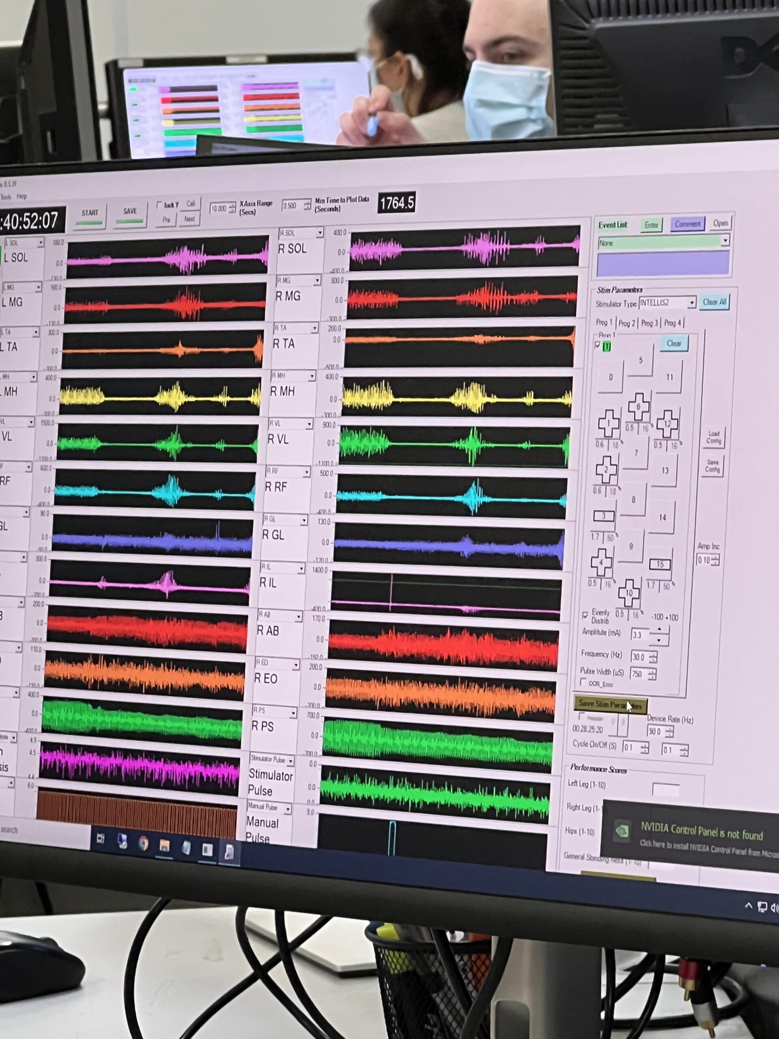Click electrode 13 button
The width and height of the screenshot is (779, 1039).
pyautogui.click(x=665, y=470)
